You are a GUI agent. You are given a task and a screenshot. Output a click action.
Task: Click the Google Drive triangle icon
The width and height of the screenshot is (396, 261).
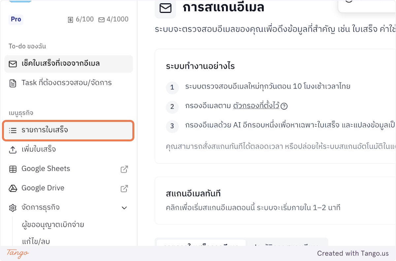pos(13,188)
